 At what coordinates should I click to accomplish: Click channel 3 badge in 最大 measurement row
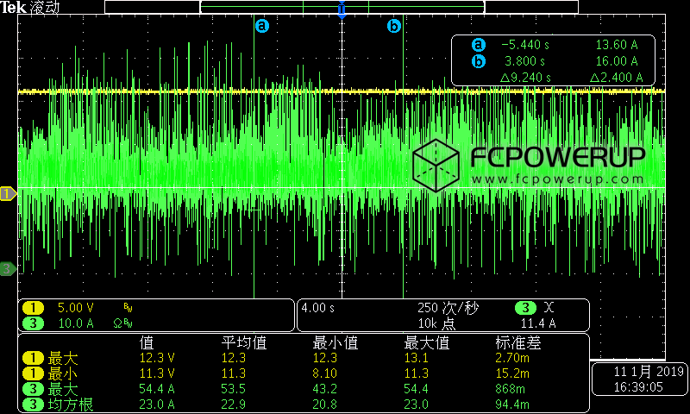33,389
